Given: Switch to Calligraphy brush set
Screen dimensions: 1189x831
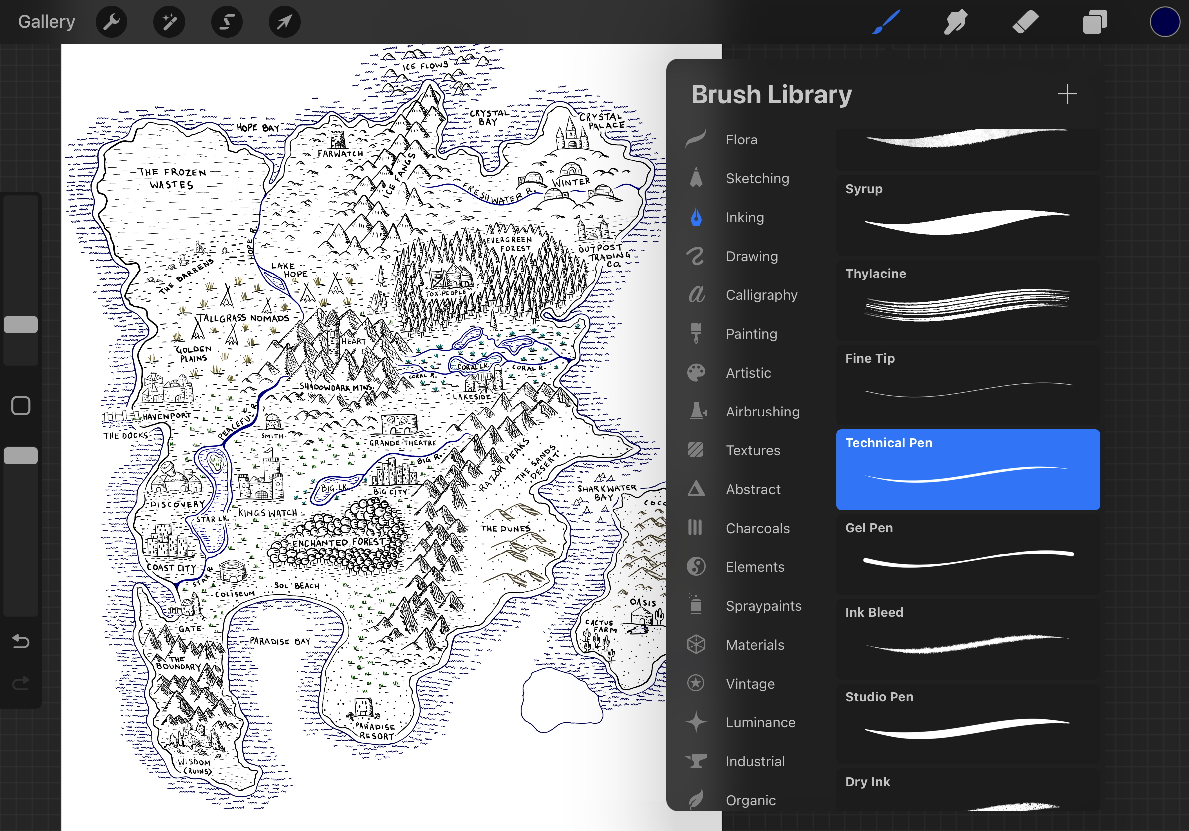Looking at the screenshot, I should coord(761,295).
